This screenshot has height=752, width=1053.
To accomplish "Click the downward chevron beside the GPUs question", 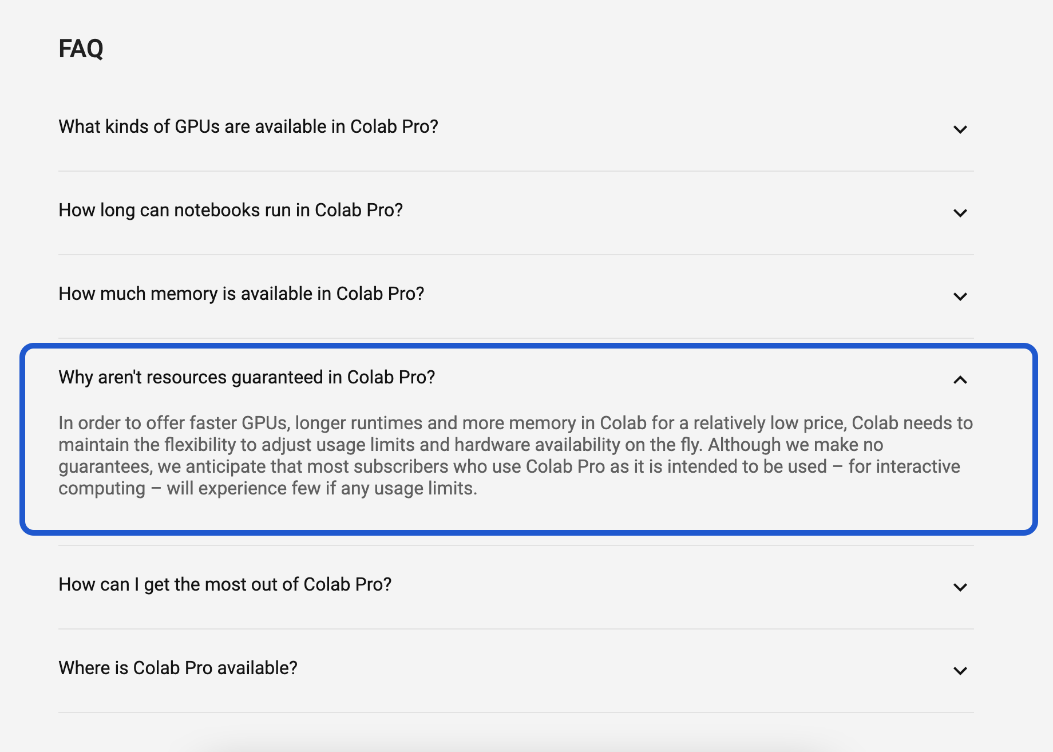I will pyautogui.click(x=960, y=129).
